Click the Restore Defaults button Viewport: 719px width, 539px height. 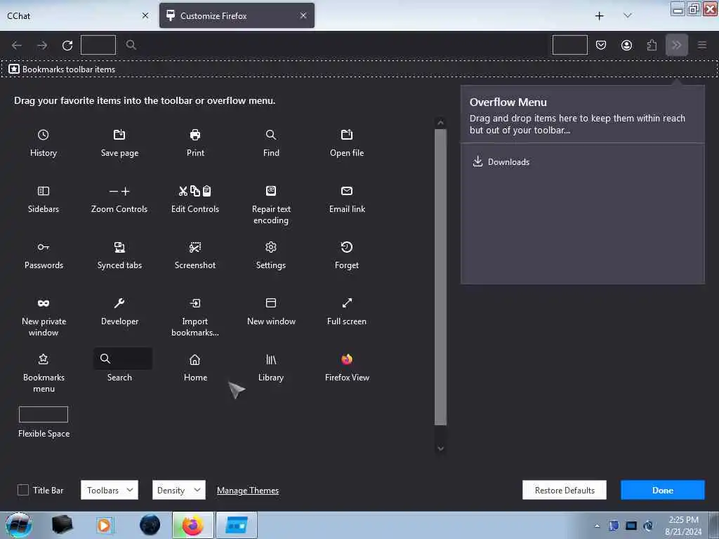click(565, 490)
